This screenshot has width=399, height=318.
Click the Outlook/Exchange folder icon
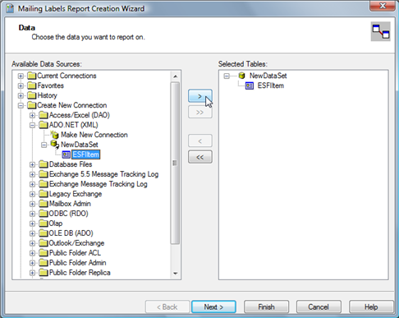44,243
